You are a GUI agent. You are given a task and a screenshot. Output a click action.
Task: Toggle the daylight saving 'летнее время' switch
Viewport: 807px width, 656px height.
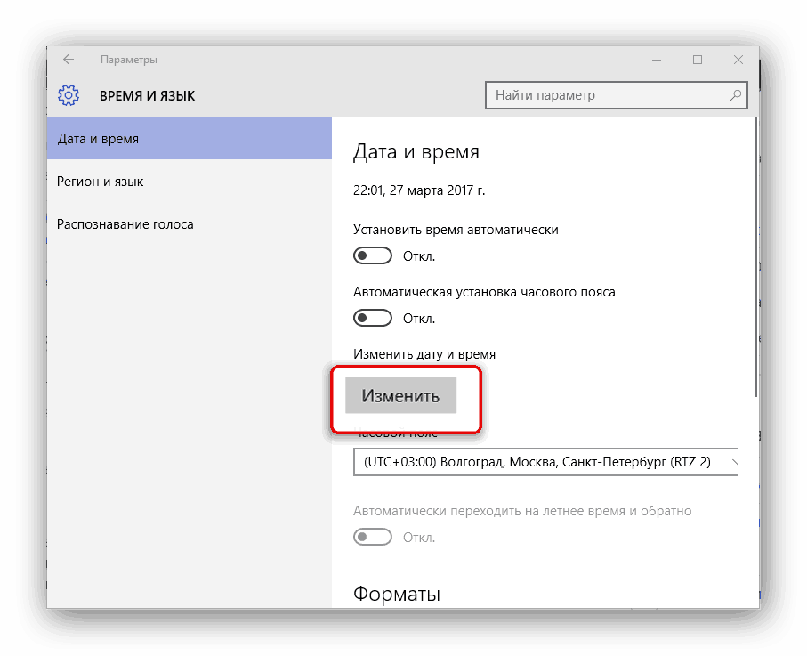[x=373, y=537]
